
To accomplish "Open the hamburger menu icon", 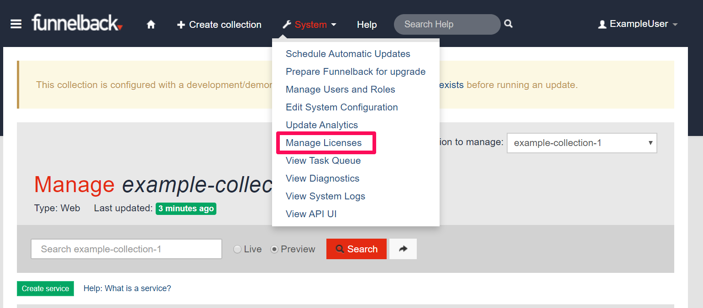I will click(x=16, y=24).
